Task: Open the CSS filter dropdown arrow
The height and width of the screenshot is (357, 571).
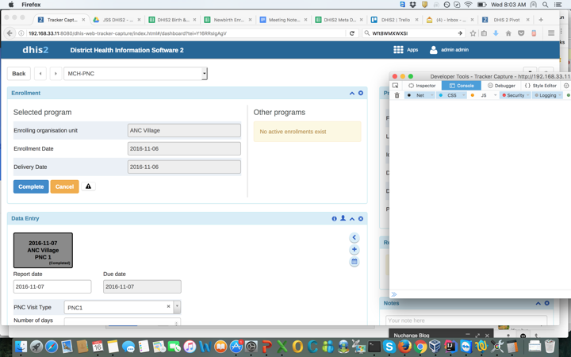Action: click(464, 95)
